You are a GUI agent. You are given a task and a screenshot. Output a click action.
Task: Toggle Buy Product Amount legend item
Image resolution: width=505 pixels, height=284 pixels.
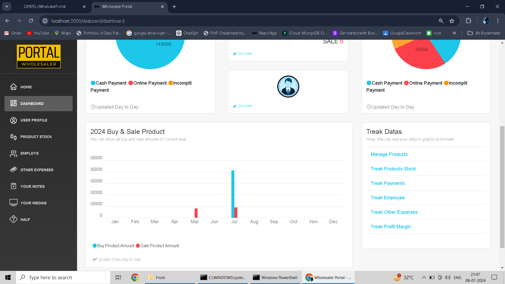[113, 246]
